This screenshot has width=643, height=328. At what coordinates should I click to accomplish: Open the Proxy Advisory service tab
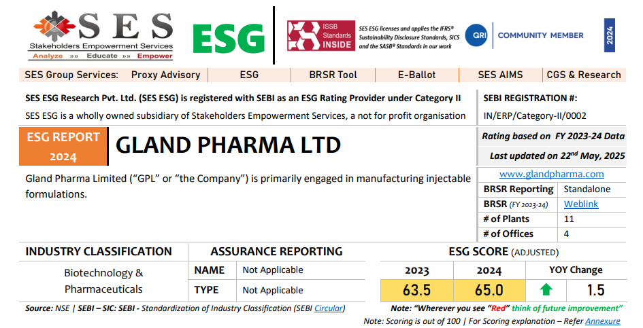pos(165,75)
